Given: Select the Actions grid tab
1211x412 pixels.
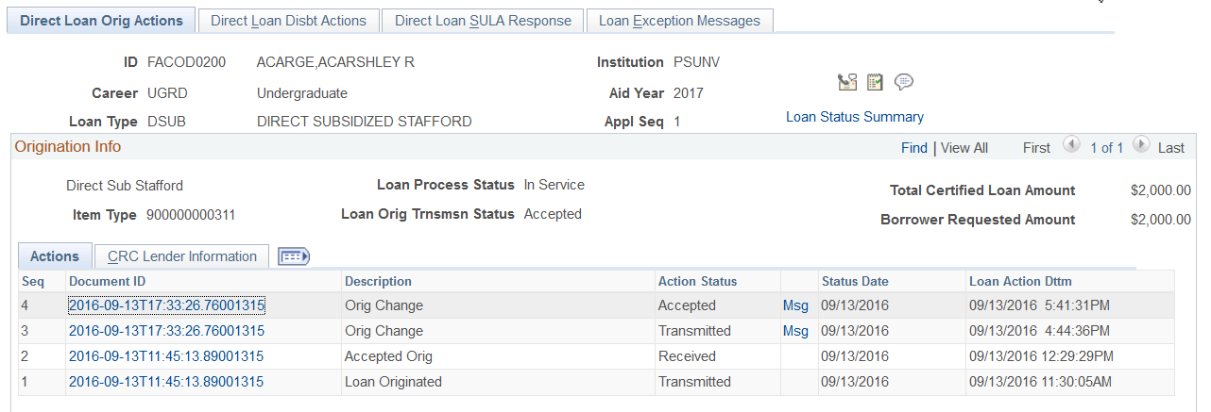Looking at the screenshot, I should tap(55, 256).
